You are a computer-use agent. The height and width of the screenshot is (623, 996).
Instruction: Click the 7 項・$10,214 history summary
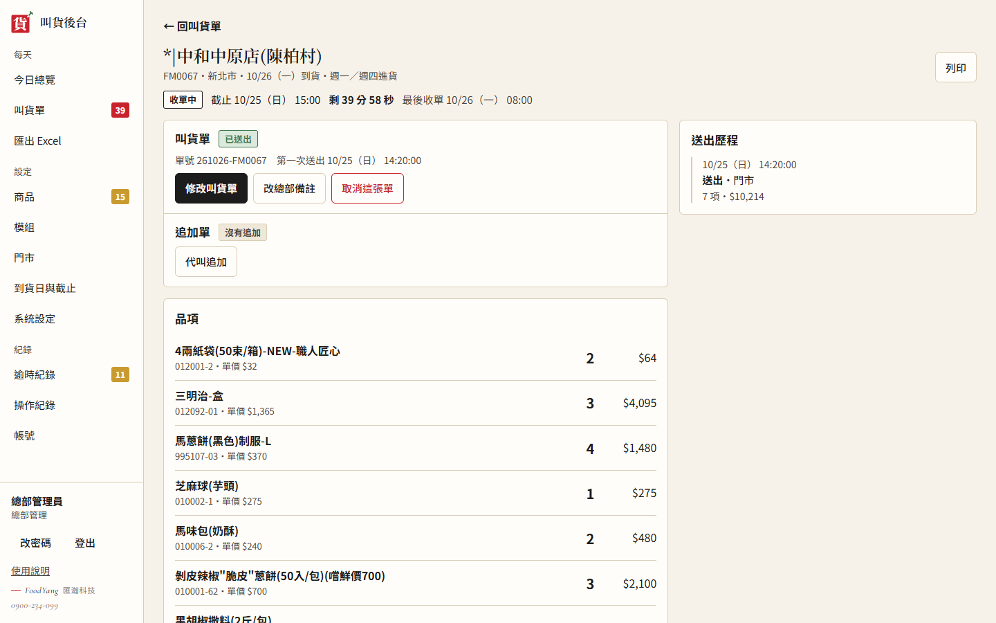coord(733,197)
